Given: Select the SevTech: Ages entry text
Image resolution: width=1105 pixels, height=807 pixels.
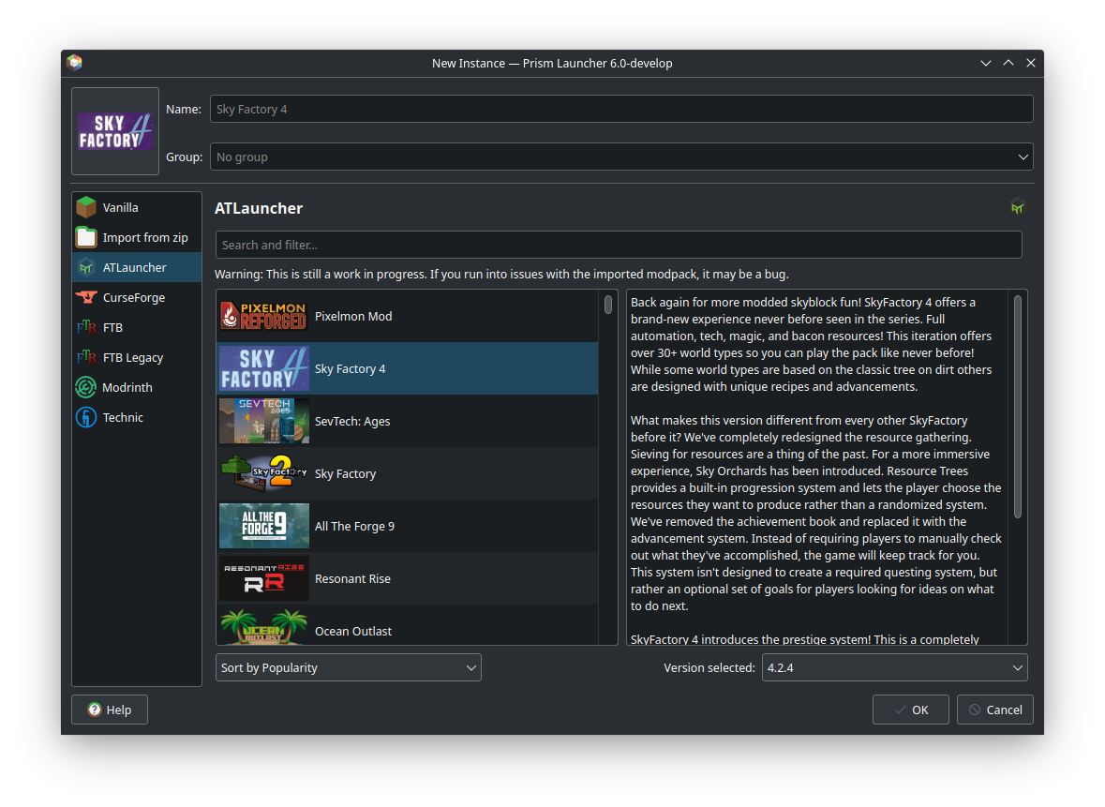Looking at the screenshot, I should [x=352, y=421].
